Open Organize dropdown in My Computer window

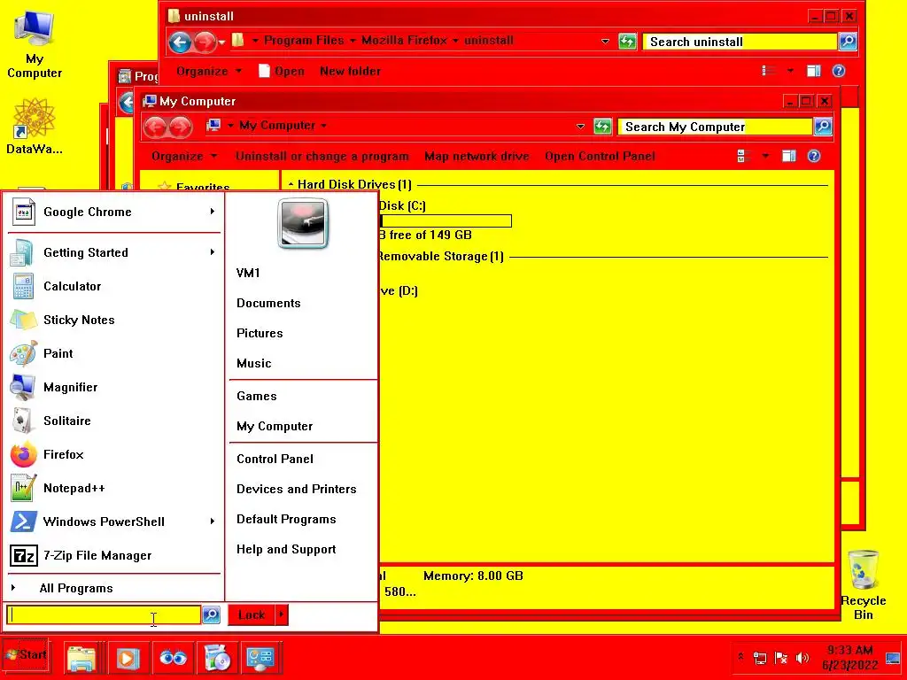pos(184,156)
